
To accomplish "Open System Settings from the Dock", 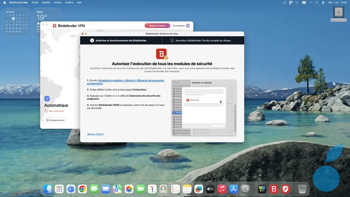I will coord(245,189).
